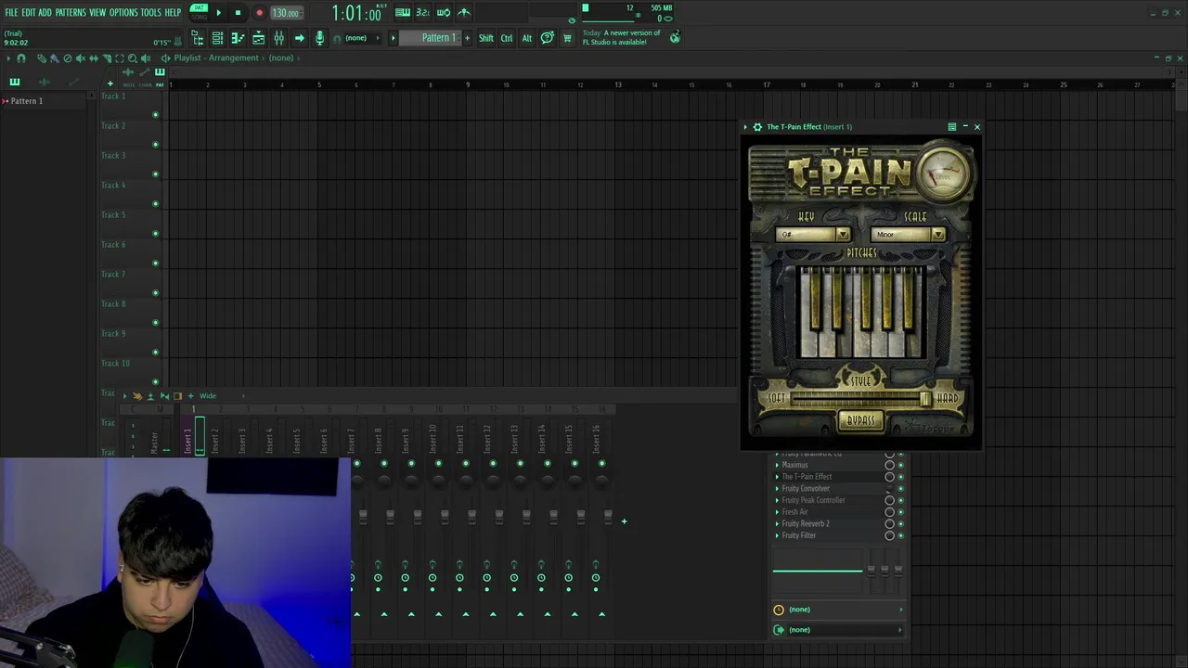1188x668 pixels.
Task: Click the Stop transport button
Action: (x=238, y=13)
